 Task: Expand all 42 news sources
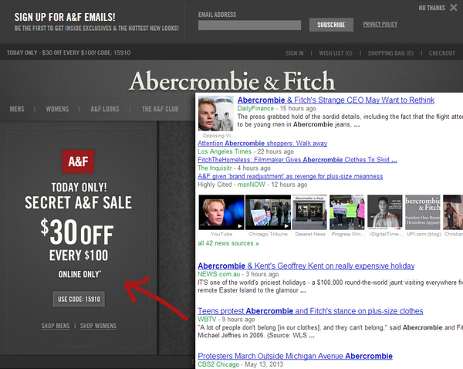228,243
